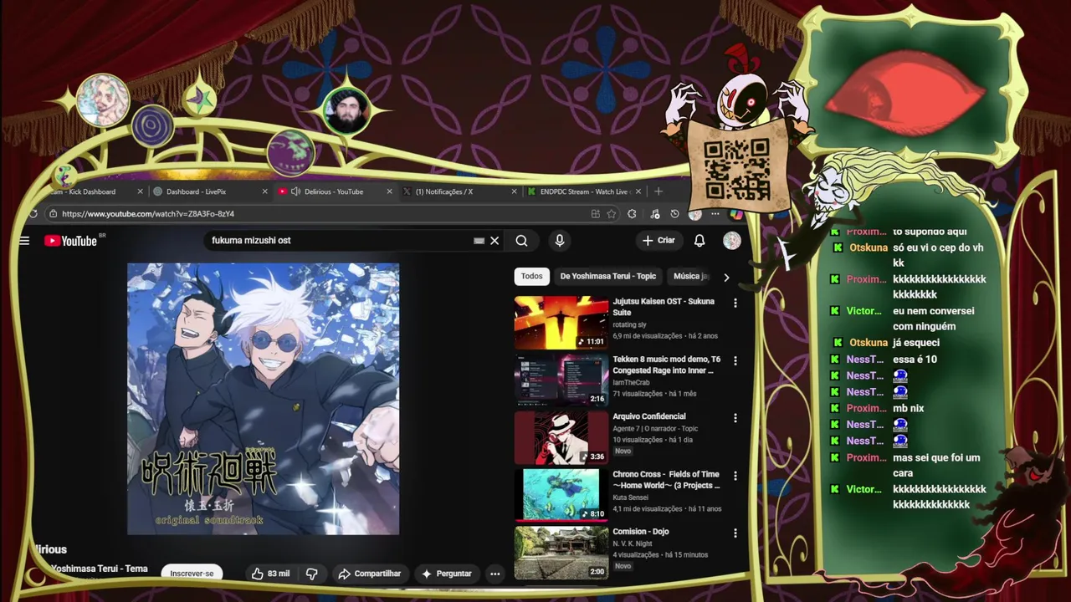
Task: Close the Kick Dashboard tab
Action: tap(140, 191)
